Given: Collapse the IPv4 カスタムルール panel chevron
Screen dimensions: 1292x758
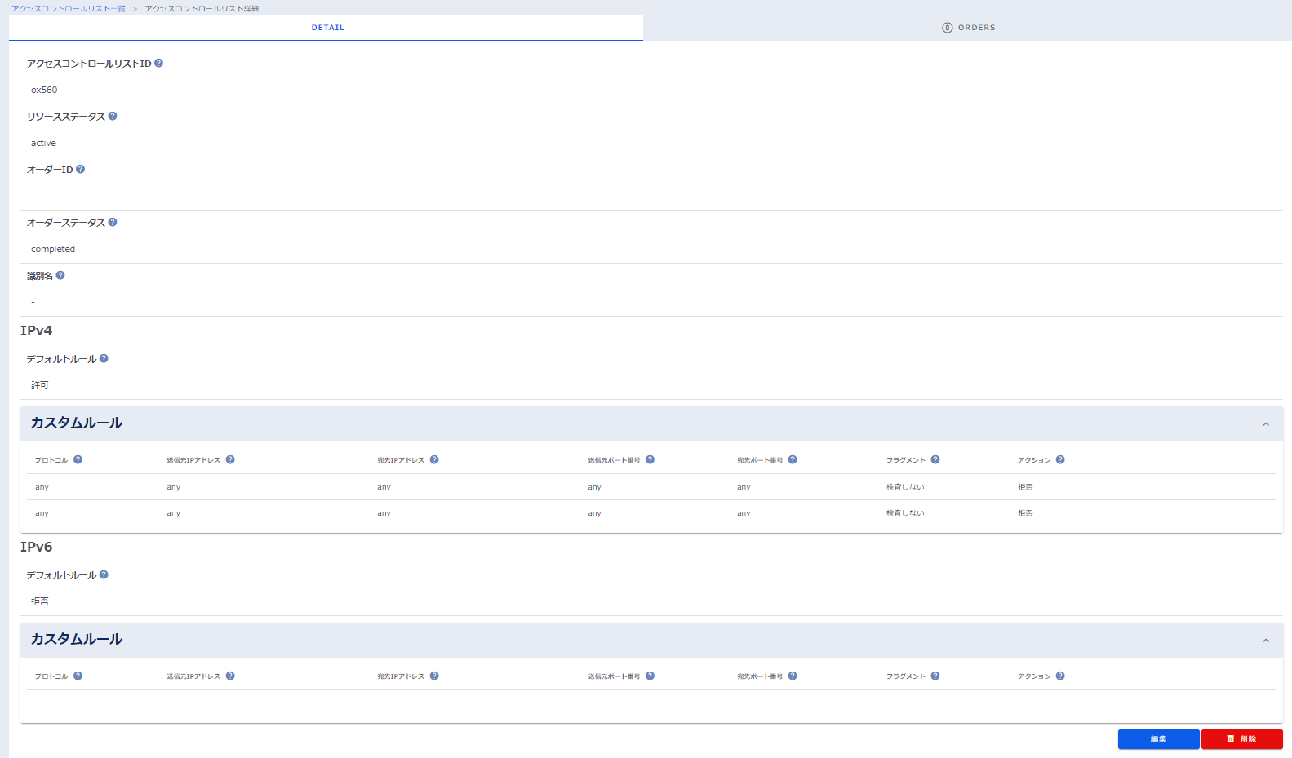Looking at the screenshot, I should point(1266,424).
